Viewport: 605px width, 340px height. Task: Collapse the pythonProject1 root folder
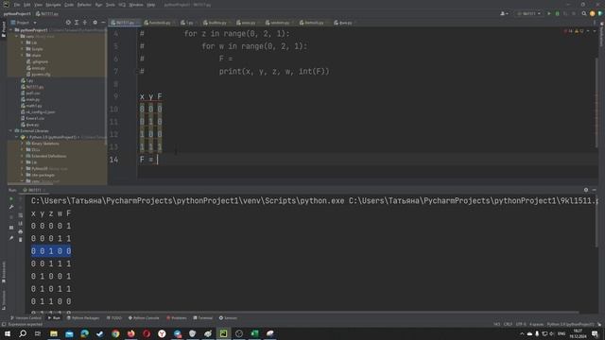11,30
